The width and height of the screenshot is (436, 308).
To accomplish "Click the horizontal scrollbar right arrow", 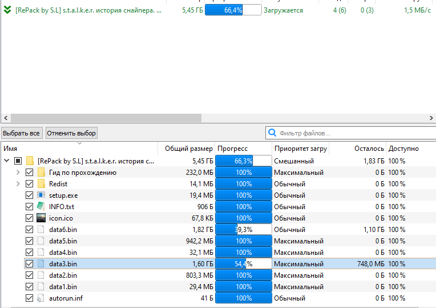I will click(431, 118).
